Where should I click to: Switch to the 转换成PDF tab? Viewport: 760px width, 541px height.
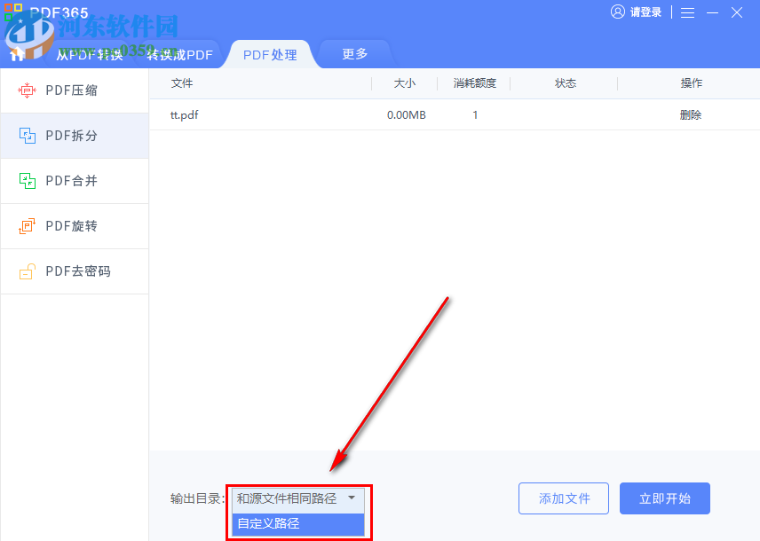pyautogui.click(x=181, y=53)
